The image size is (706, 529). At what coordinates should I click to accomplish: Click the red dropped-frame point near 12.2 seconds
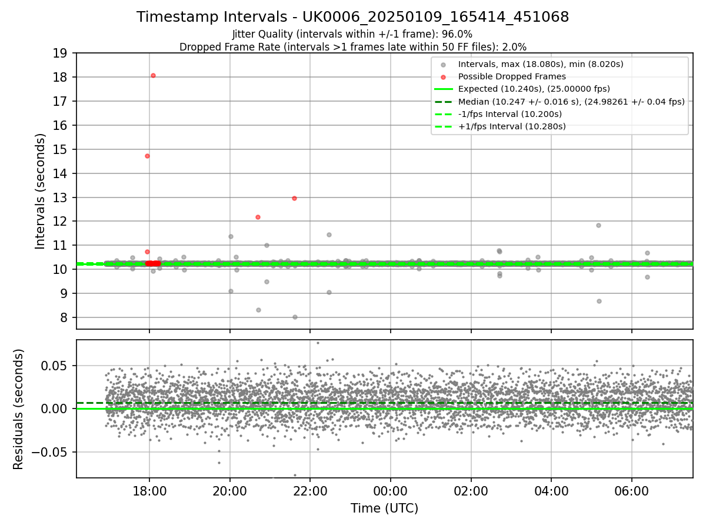258,217
